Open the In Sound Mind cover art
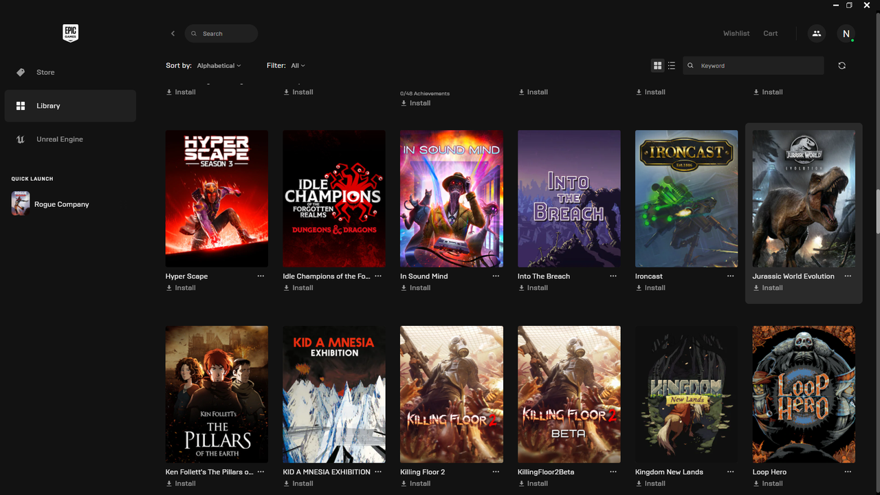This screenshot has width=880, height=495. tap(452, 199)
